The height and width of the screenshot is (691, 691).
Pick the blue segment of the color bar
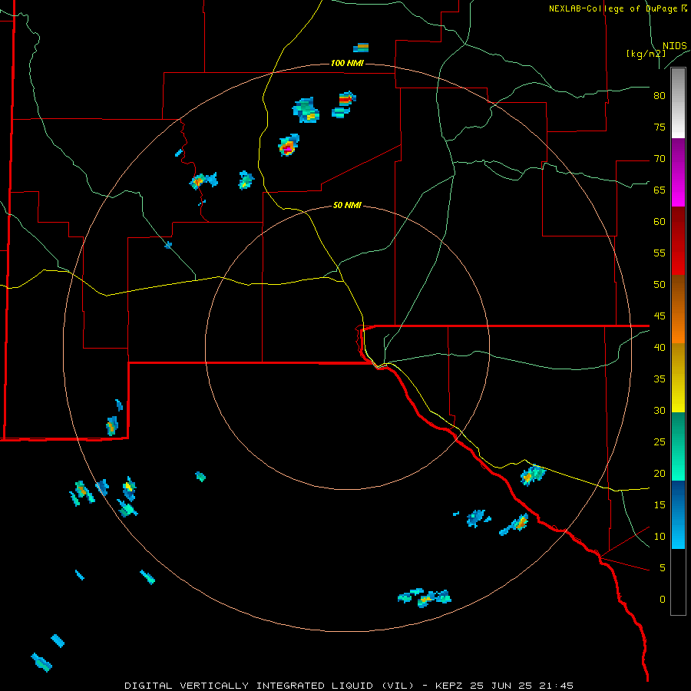pos(678,514)
